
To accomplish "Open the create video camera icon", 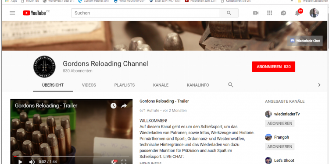I will pos(256,13).
